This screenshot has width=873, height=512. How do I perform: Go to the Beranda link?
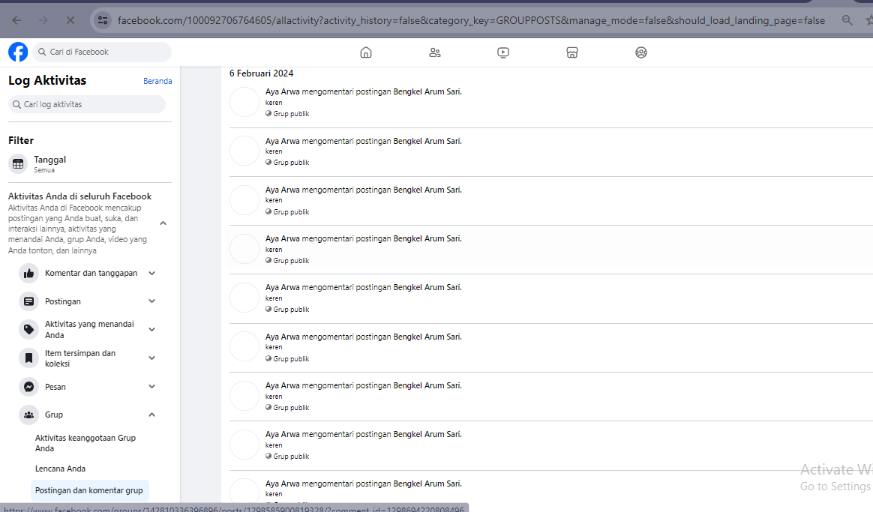coord(157,81)
